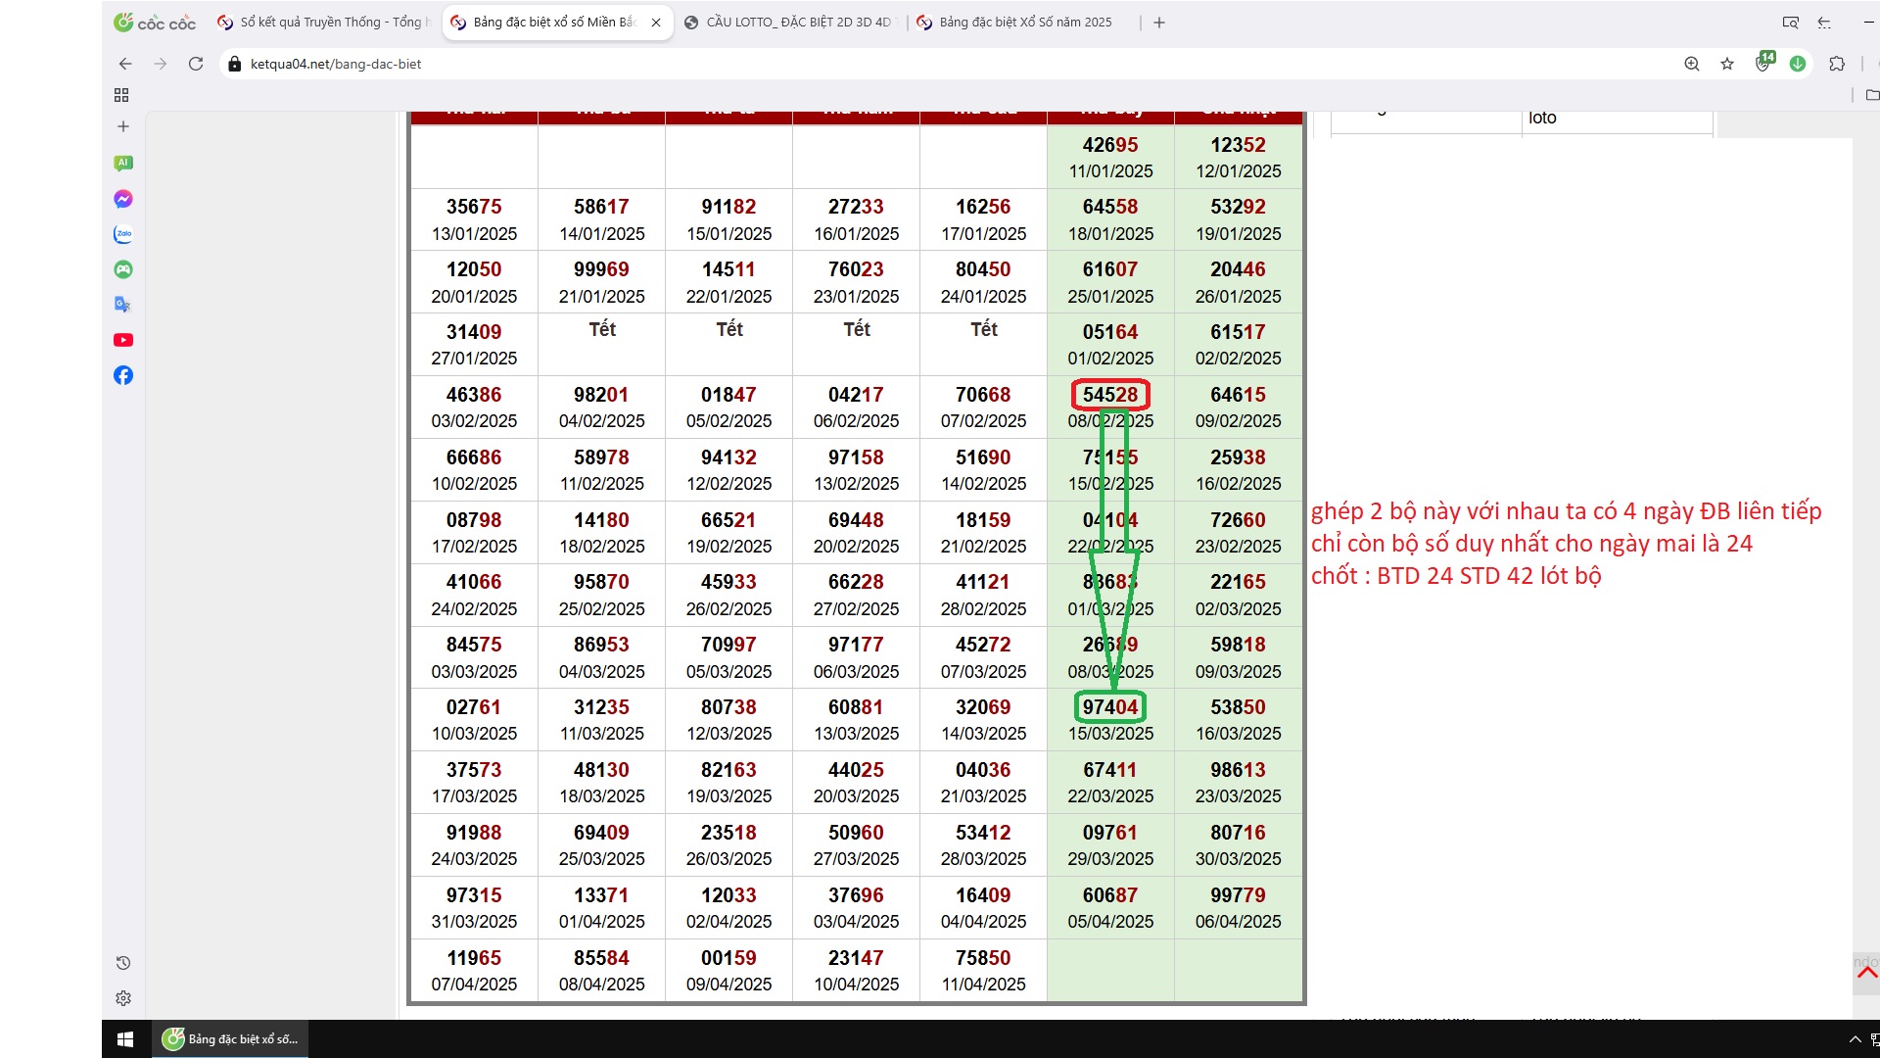Switch to 'CẦU LOTTO_ ĐẶC BIỆT 2D 3D 4D' tab

coord(789,23)
